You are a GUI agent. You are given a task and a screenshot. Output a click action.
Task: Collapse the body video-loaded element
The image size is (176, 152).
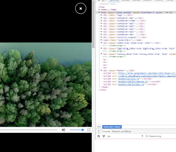click(99, 12)
